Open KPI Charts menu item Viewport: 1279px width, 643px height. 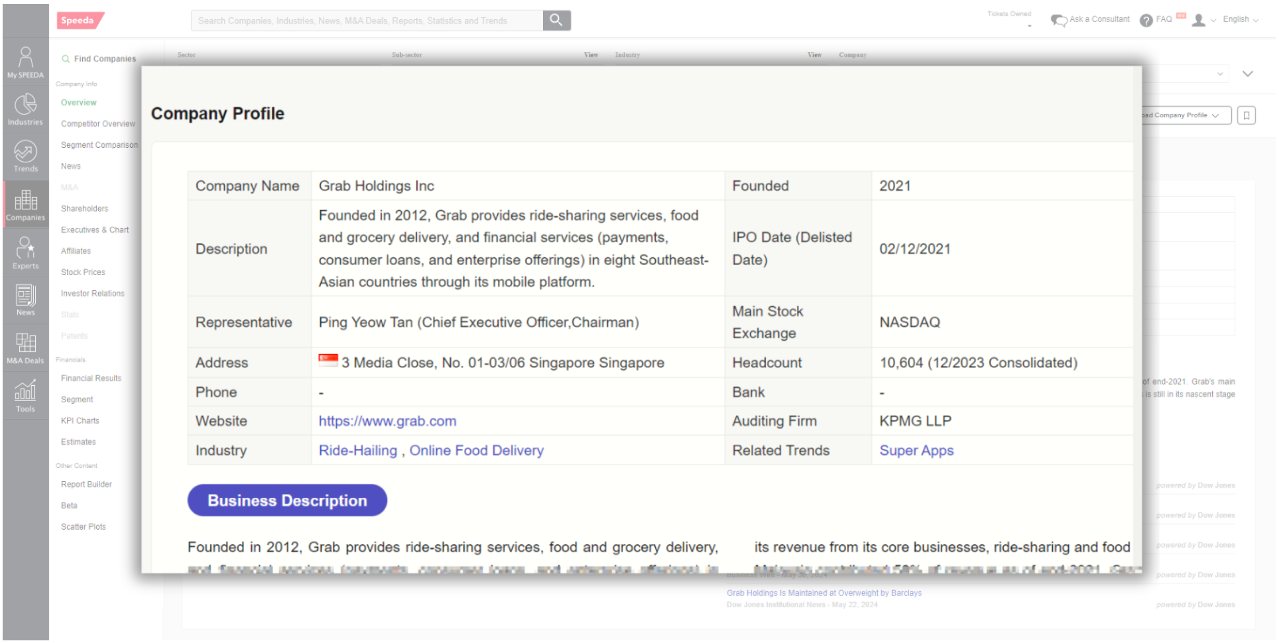point(80,421)
